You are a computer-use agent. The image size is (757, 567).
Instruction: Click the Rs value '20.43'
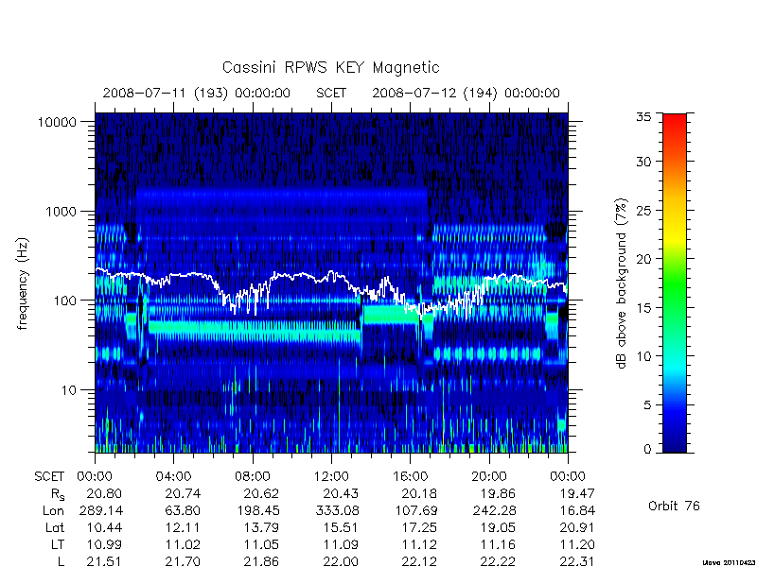click(341, 493)
